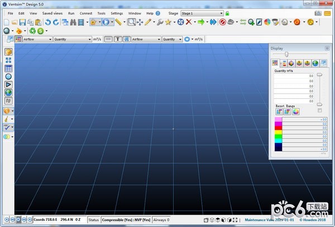Open the Stage 1 dropdown
This screenshot has width=335, height=227.
point(202,13)
